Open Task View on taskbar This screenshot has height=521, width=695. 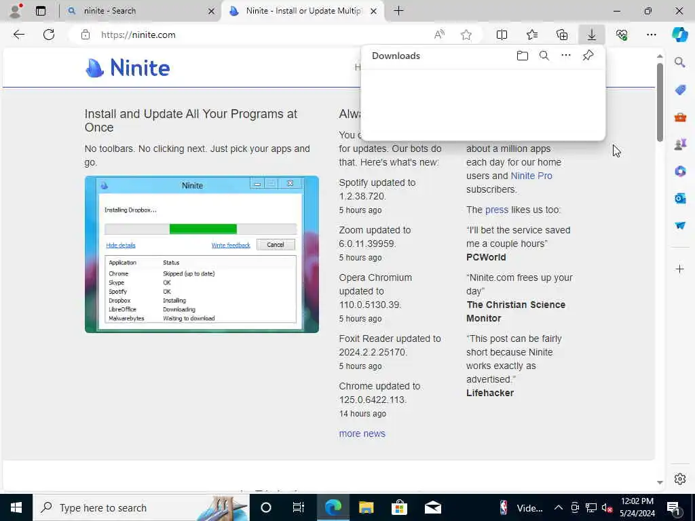299,507
